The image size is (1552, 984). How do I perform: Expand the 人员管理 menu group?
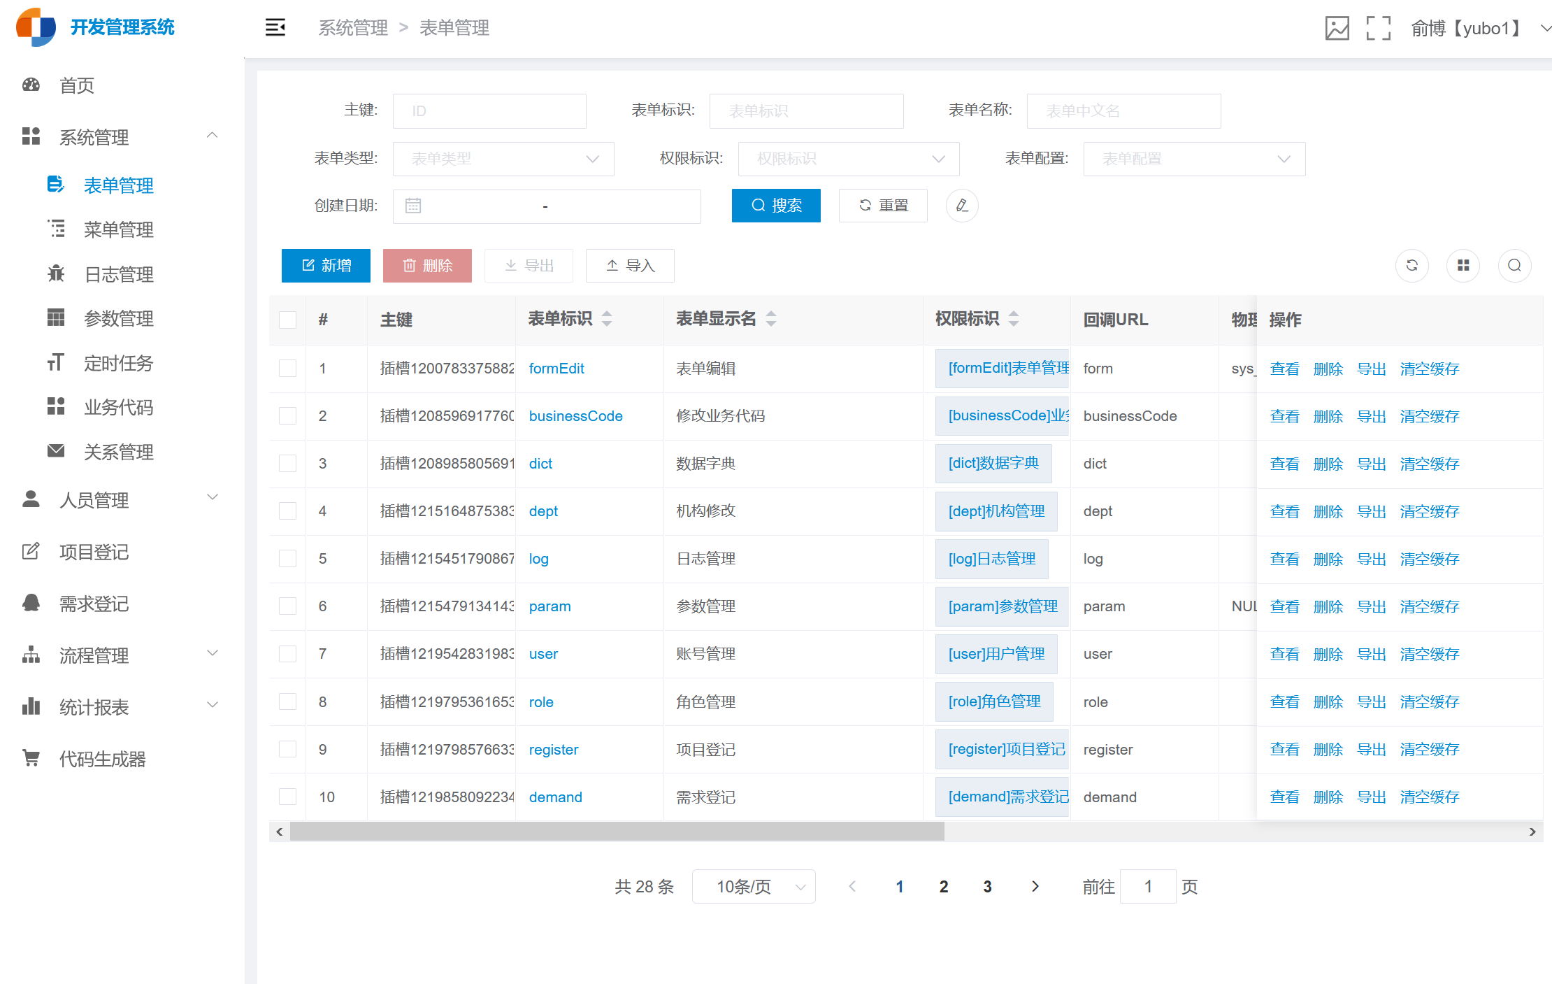pos(122,499)
